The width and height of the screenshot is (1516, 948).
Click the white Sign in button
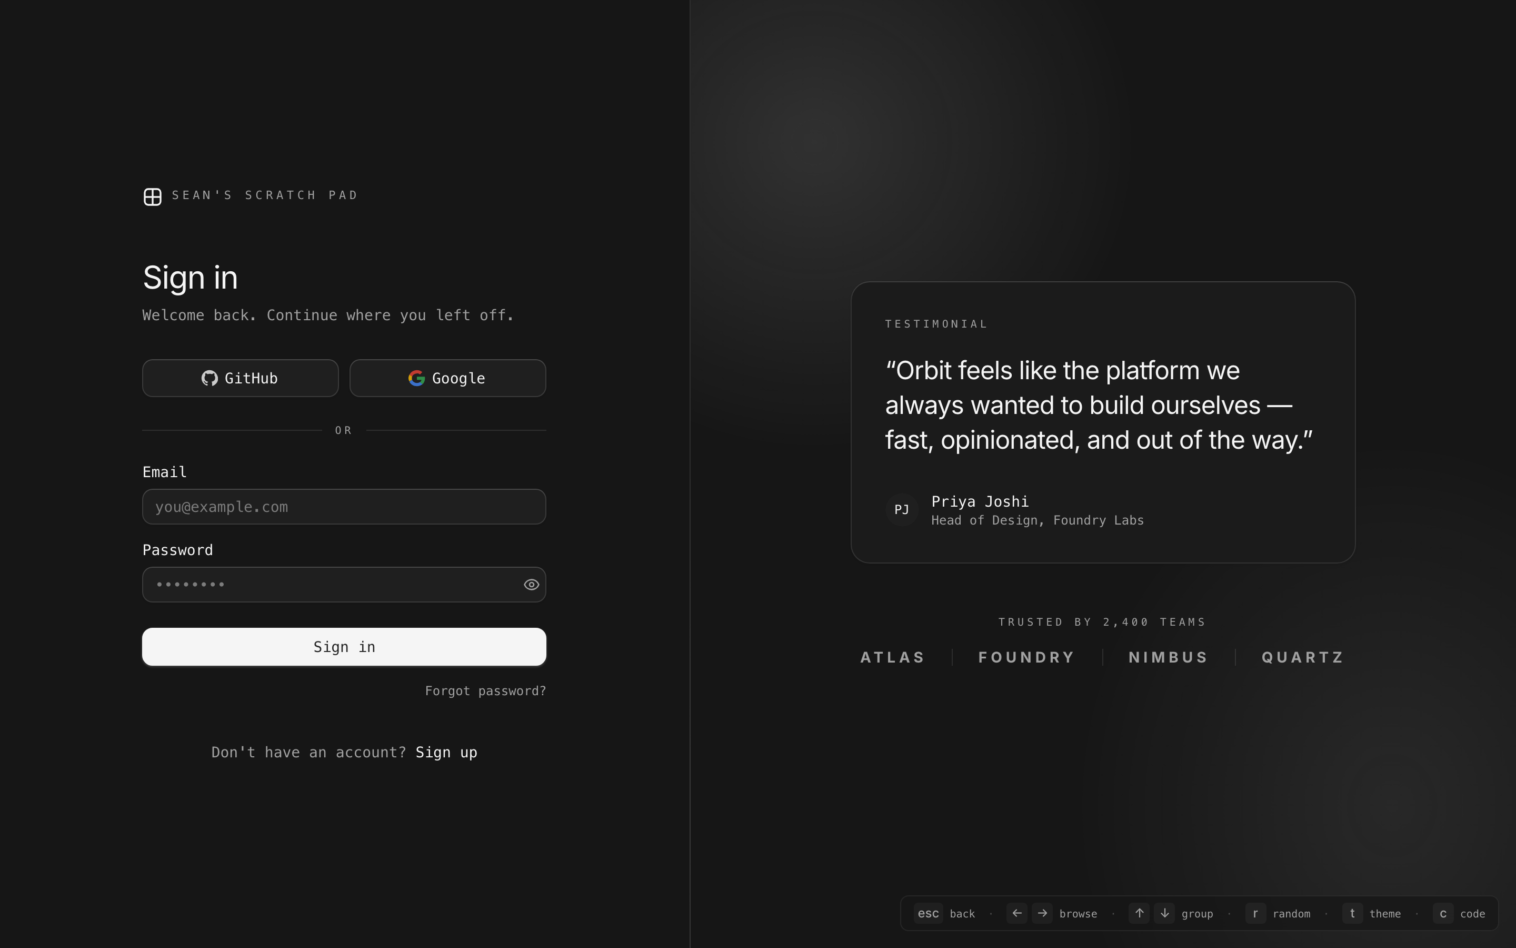click(344, 646)
